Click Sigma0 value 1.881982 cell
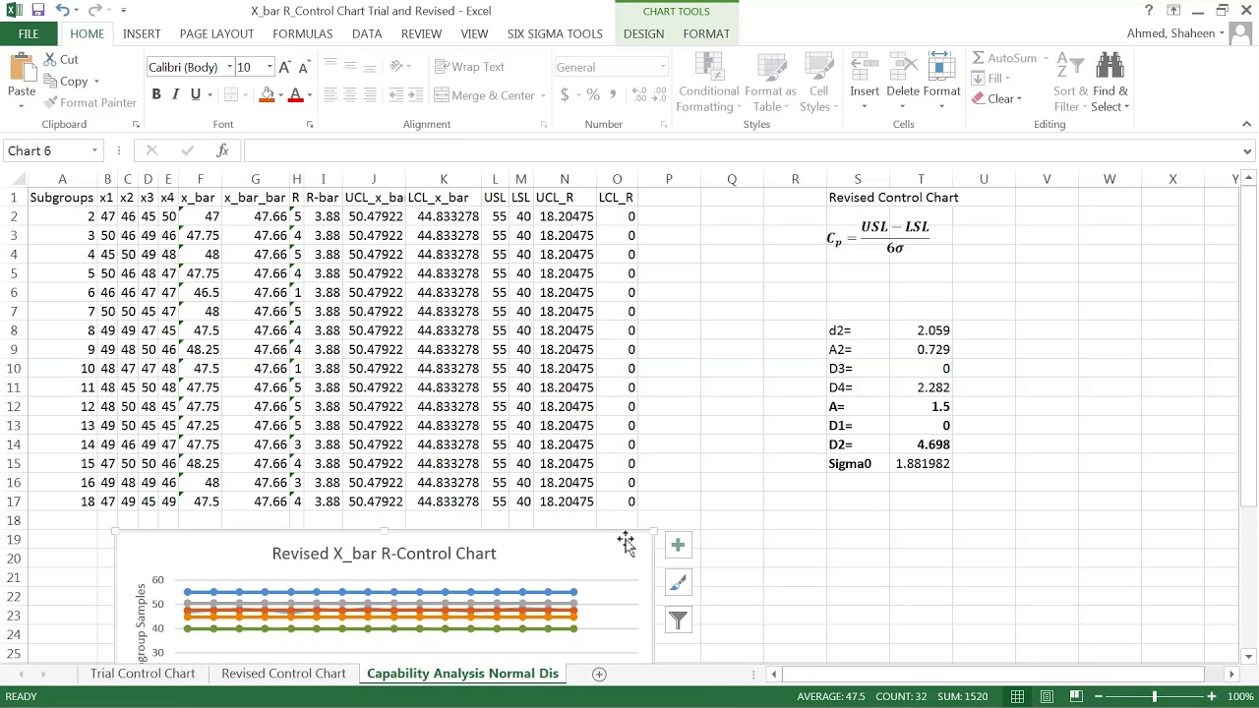Image resolution: width=1259 pixels, height=708 pixels. point(921,463)
